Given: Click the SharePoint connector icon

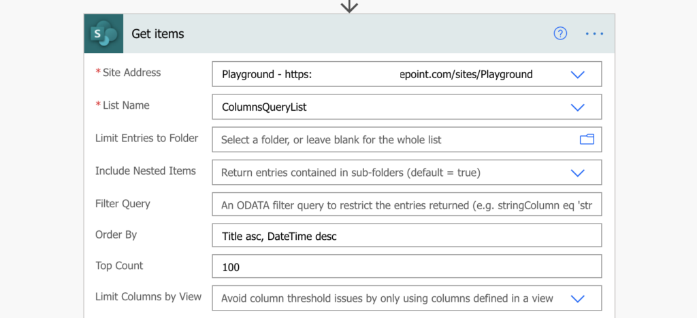Looking at the screenshot, I should click(x=103, y=34).
